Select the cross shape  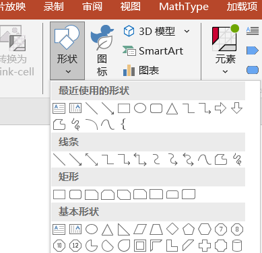click(x=205, y=246)
